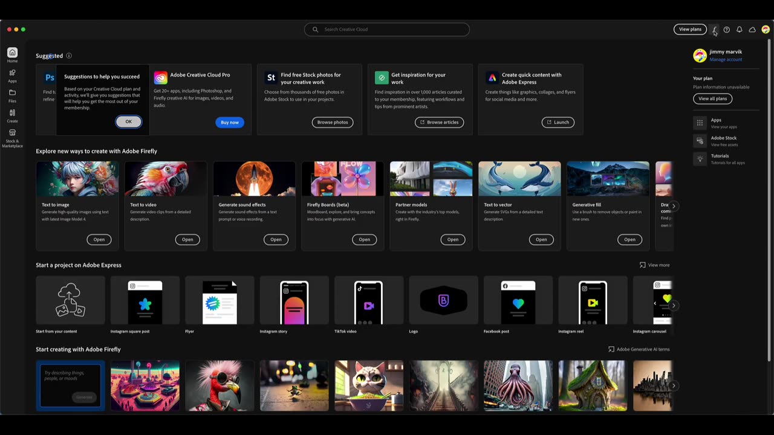Image resolution: width=774 pixels, height=435 pixels.
Task: Click the large jimmy marvik avatar
Action: (x=700, y=56)
